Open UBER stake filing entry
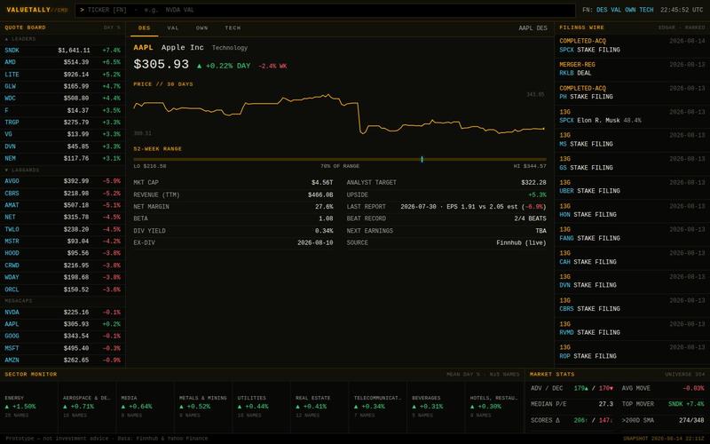This screenshot has height=444, width=710. 632,186
